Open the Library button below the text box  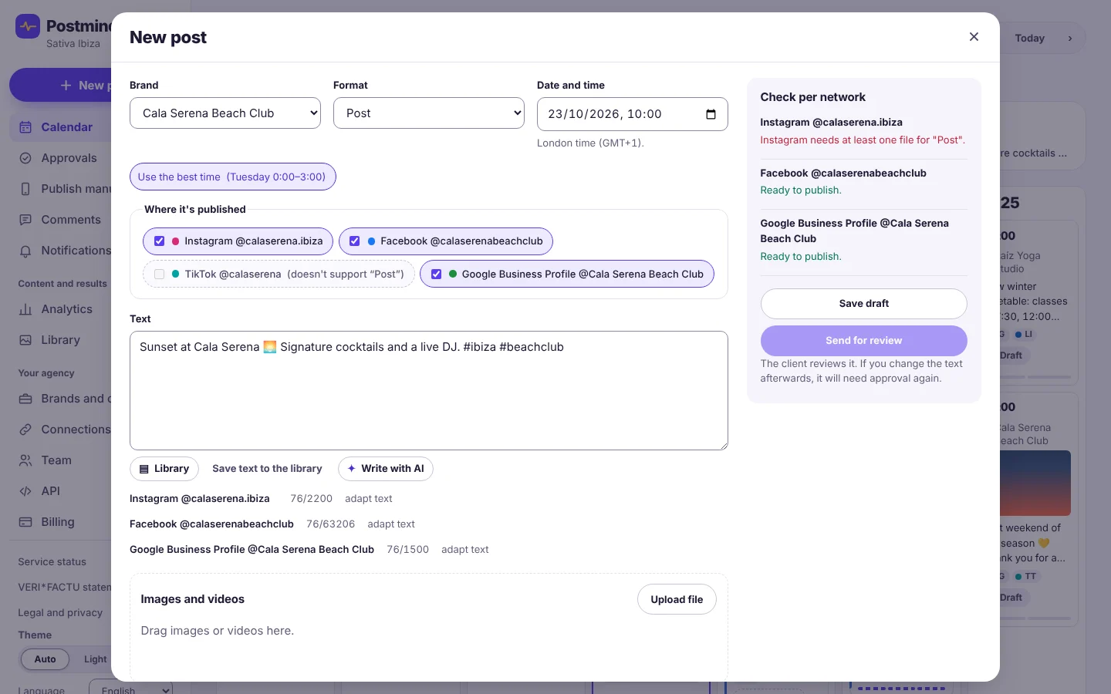coord(164,469)
